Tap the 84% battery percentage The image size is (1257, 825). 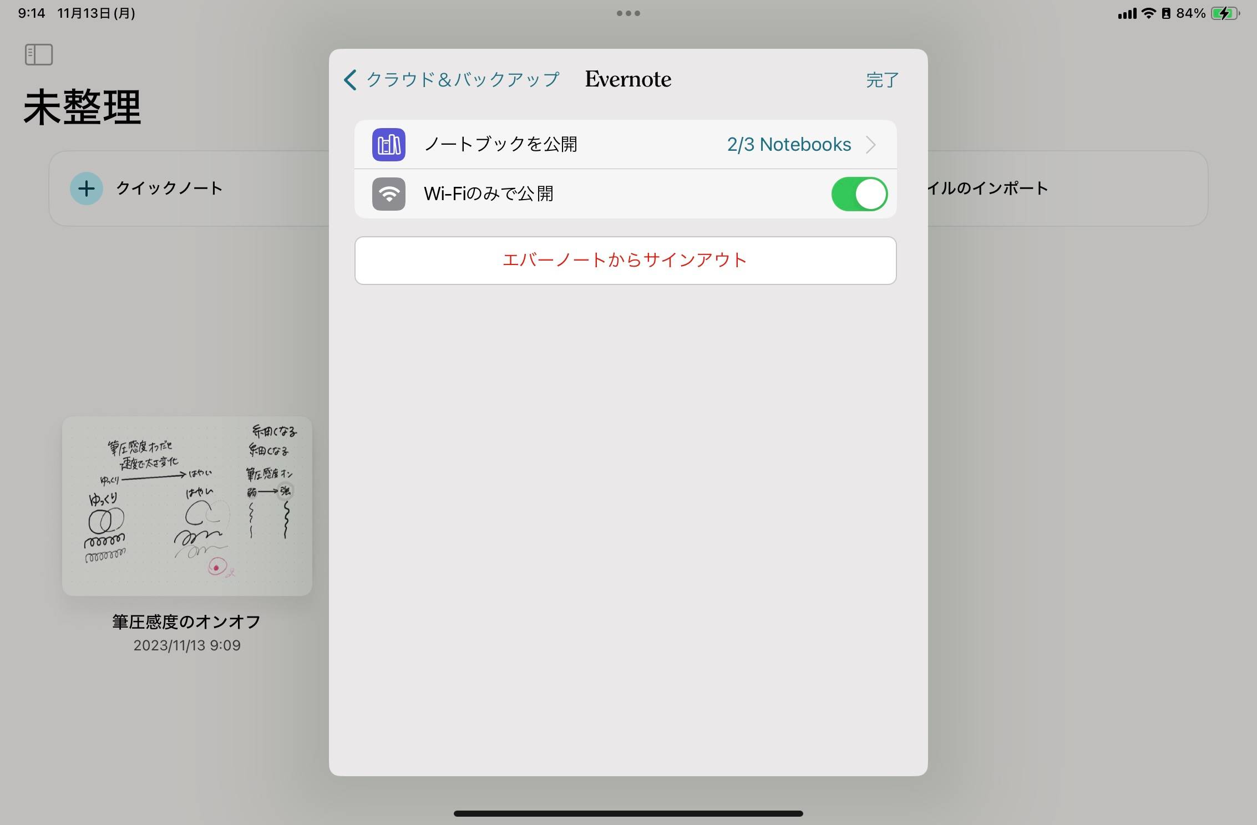[1191, 13]
